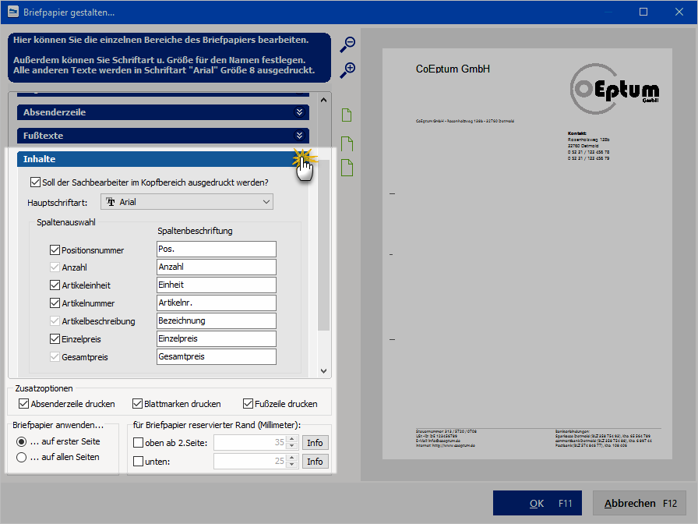The height and width of the screenshot is (524, 698).
Task: Expand the Absenderzeile section
Action: pyautogui.click(x=163, y=112)
